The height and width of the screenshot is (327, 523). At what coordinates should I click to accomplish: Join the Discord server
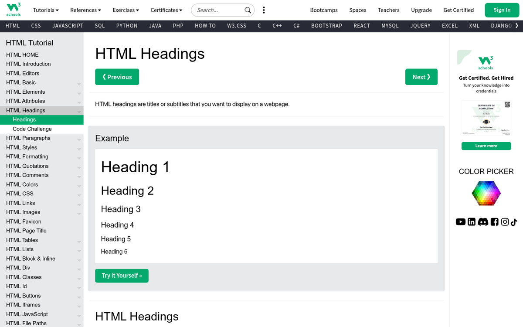tap(483, 222)
